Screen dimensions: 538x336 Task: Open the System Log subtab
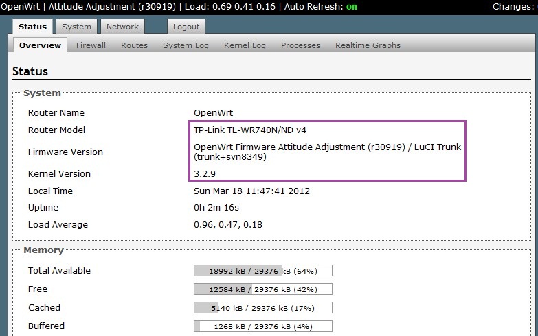(186, 45)
